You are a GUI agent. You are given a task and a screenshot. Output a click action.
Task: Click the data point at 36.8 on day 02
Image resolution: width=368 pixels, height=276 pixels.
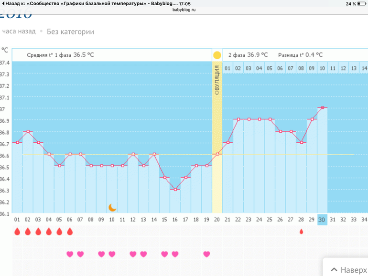[x=28, y=131]
